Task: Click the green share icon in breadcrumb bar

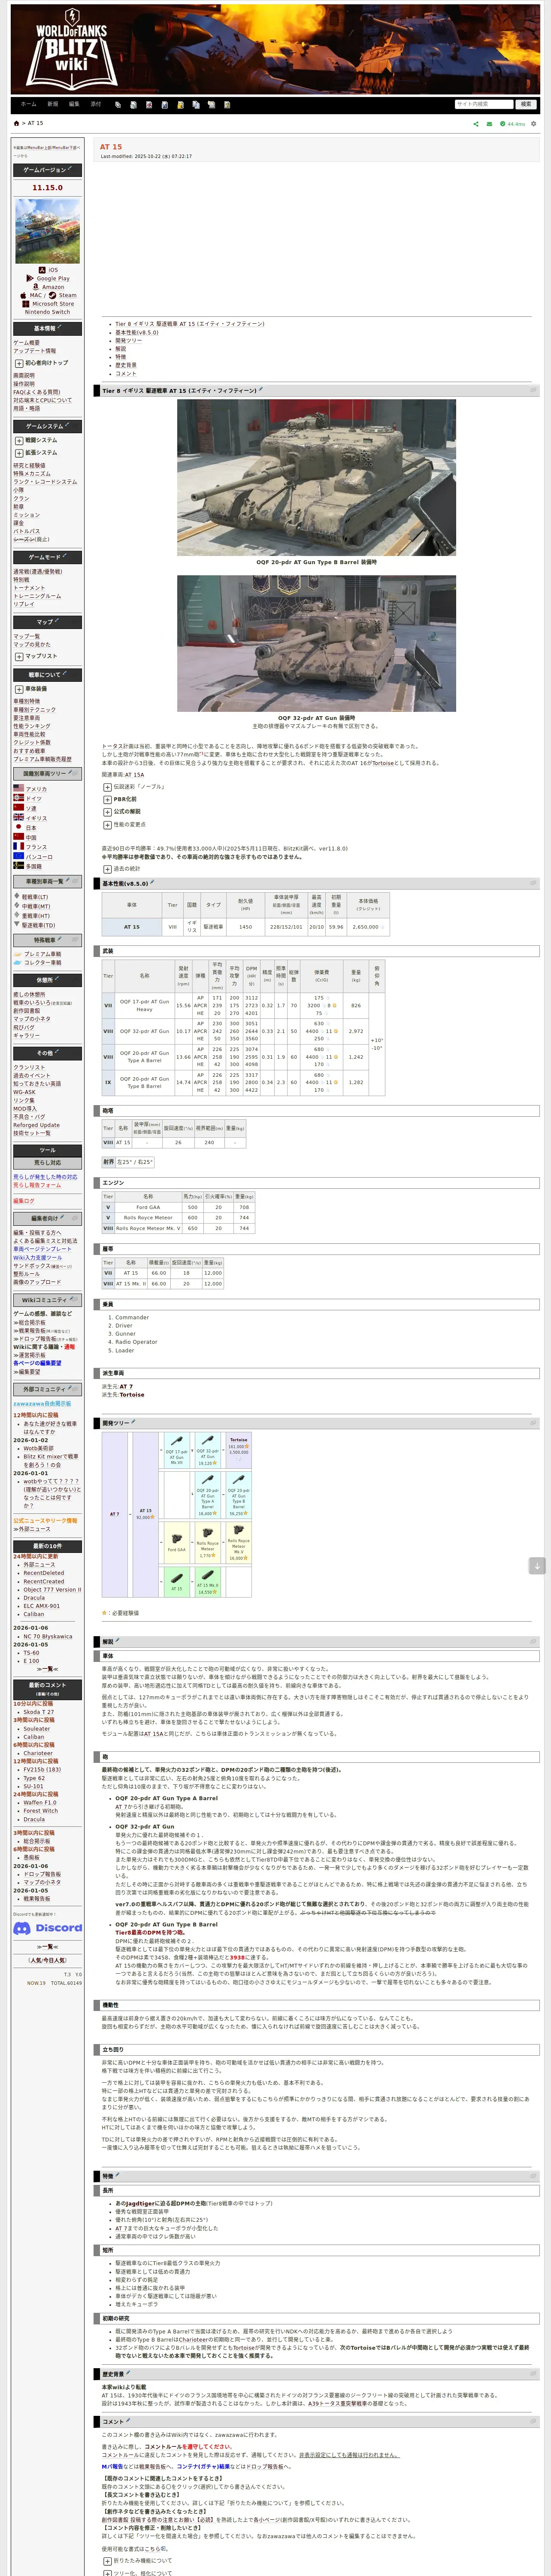Action: 475,124
